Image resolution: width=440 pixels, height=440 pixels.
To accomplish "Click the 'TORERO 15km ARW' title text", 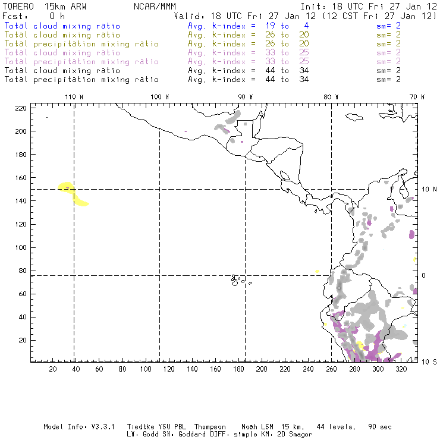I will tap(45, 7).
